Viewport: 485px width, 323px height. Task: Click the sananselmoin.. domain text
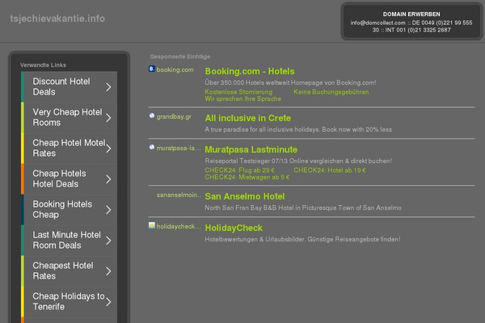pos(179,195)
